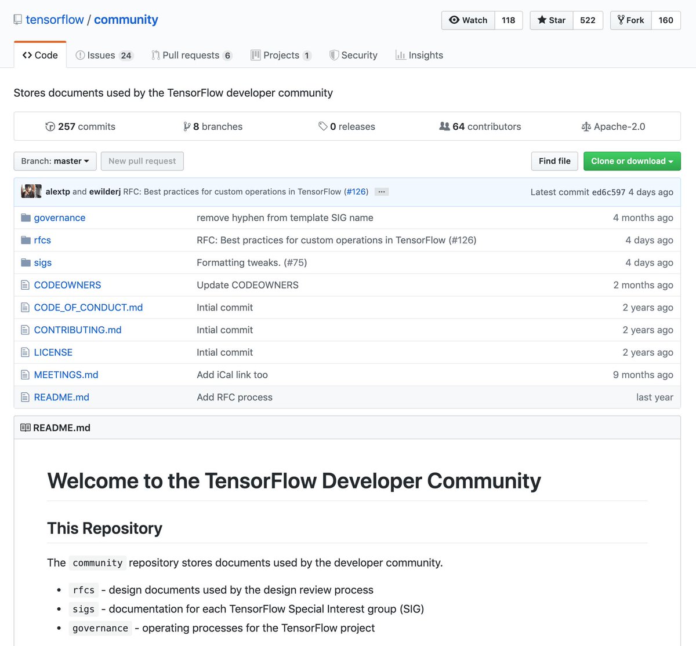Open the Branch: master dropdown
The image size is (696, 646).
click(x=55, y=161)
